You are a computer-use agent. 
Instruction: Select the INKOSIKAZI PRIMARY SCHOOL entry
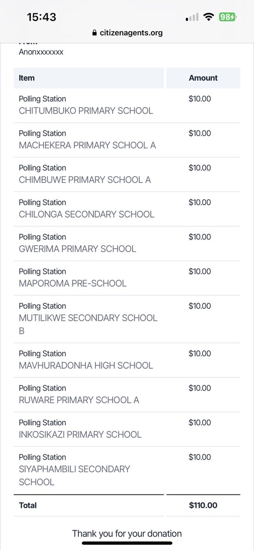click(127, 429)
